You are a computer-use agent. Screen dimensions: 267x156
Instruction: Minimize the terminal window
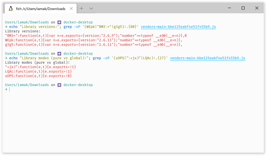point(229,8)
